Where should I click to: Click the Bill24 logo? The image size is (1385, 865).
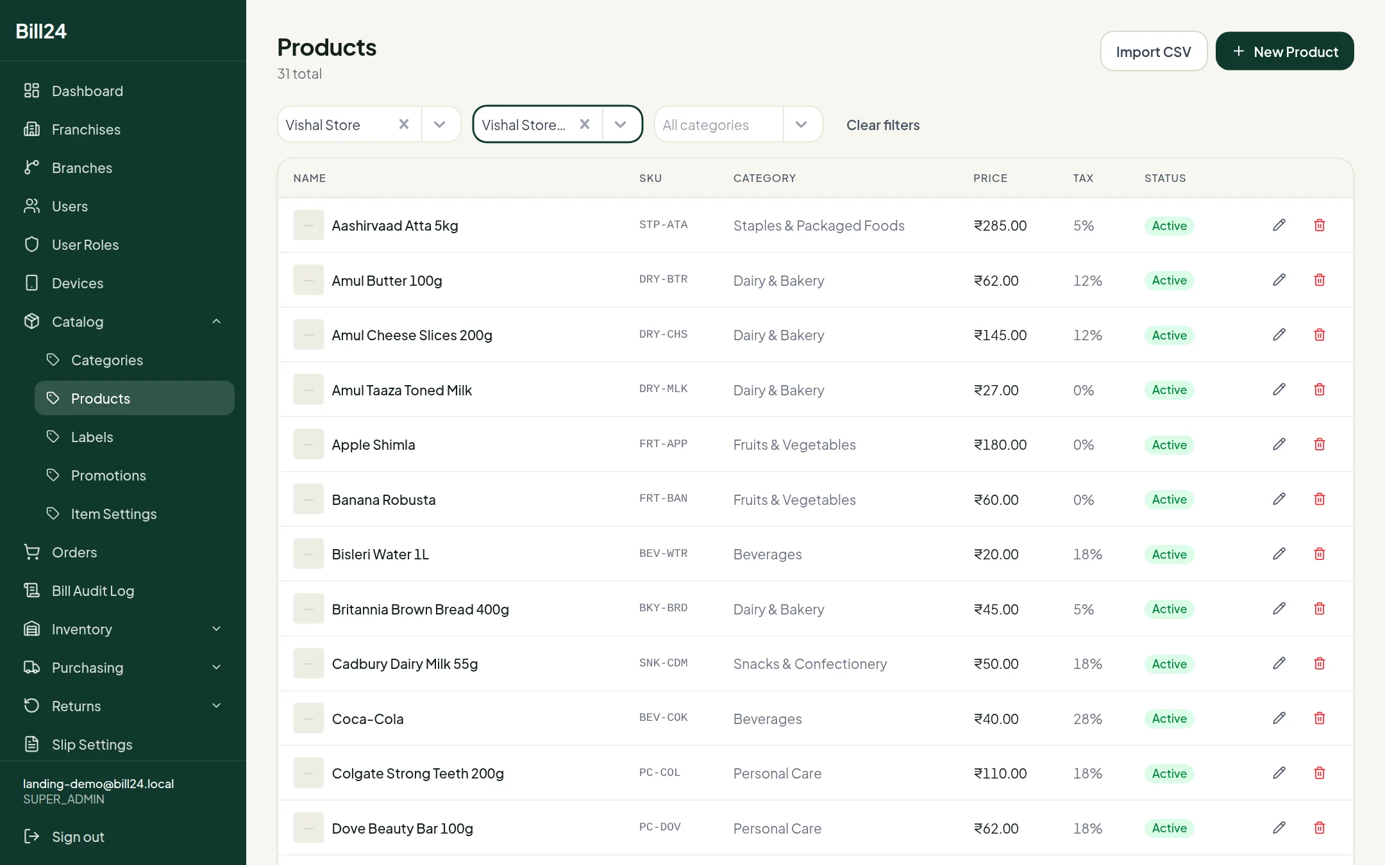click(x=41, y=31)
